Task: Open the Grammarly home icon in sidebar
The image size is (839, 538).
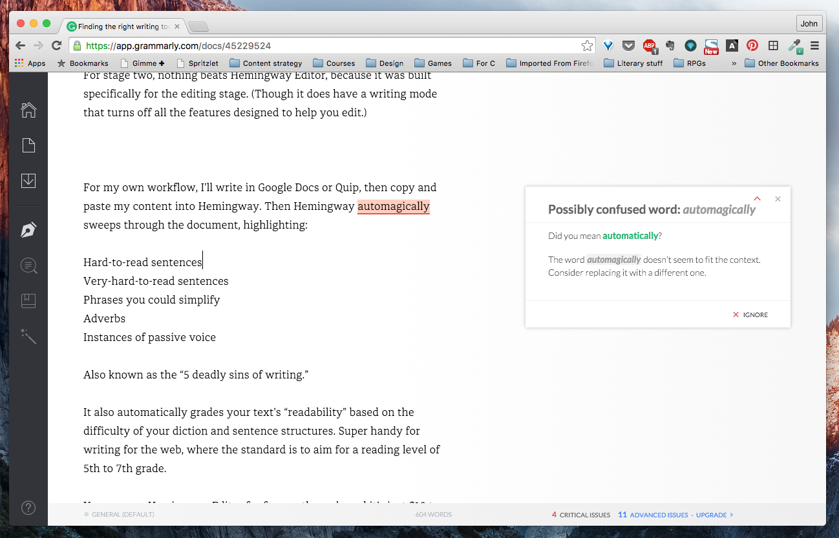Action: pos(28,110)
